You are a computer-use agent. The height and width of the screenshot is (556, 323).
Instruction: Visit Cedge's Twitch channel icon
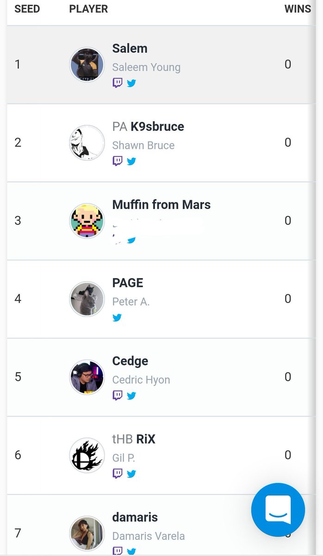[x=118, y=396]
